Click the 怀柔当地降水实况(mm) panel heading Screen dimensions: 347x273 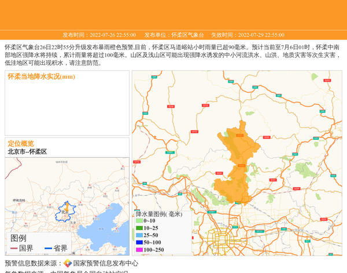(x=41, y=77)
